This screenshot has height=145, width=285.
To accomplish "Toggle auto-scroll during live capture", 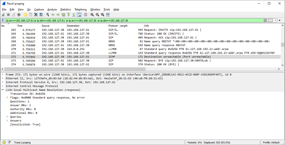I will pyautogui.click(x=79, y=15).
